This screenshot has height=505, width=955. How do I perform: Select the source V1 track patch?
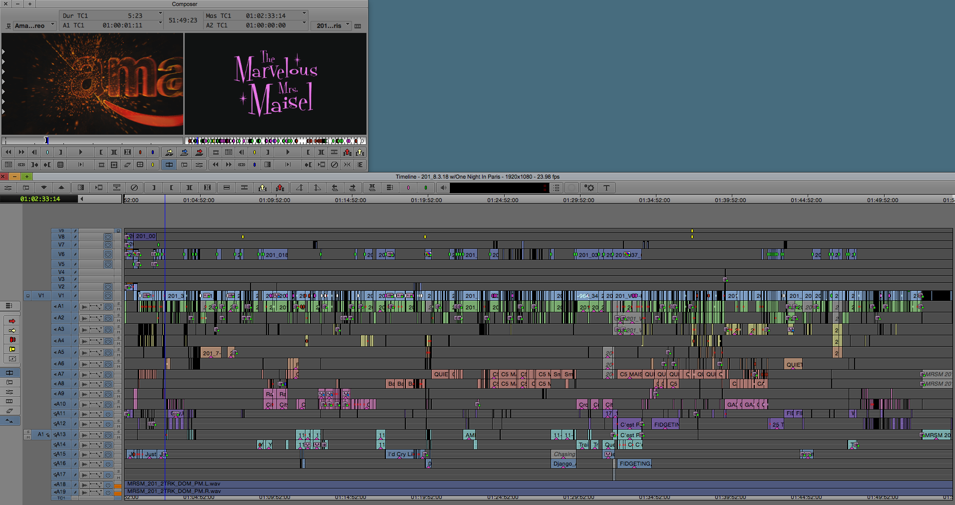point(41,295)
